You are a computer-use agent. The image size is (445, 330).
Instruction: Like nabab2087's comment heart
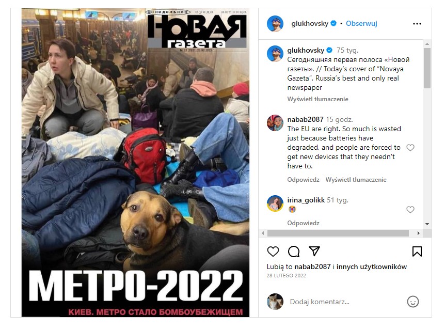click(410, 148)
